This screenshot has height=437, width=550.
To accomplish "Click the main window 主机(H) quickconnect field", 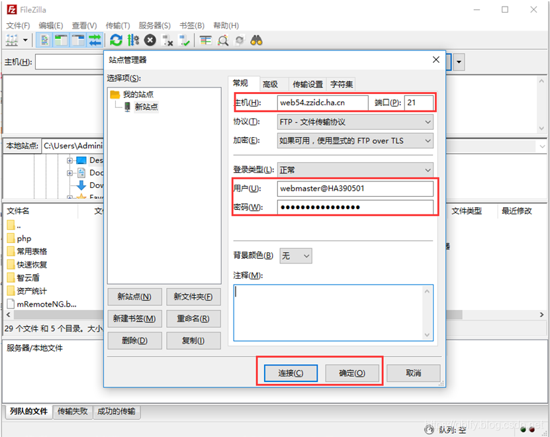I will (x=69, y=62).
